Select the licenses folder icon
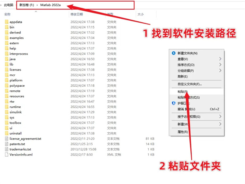The height and width of the screenshot is (184, 245). pyautogui.click(x=7, y=70)
